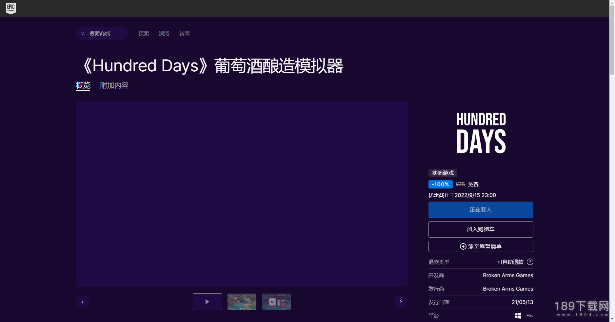The height and width of the screenshot is (322, 615).
Task: Show previous media with left arrow
Action: pos(83,302)
